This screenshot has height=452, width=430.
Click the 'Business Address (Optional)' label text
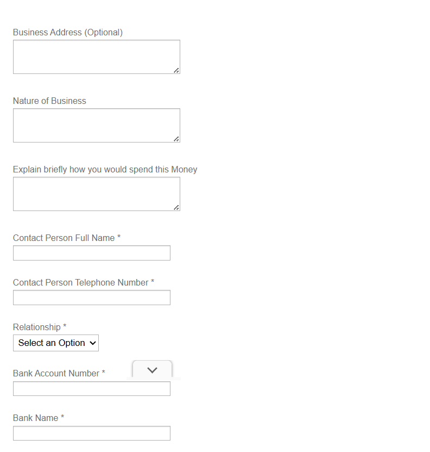(68, 33)
